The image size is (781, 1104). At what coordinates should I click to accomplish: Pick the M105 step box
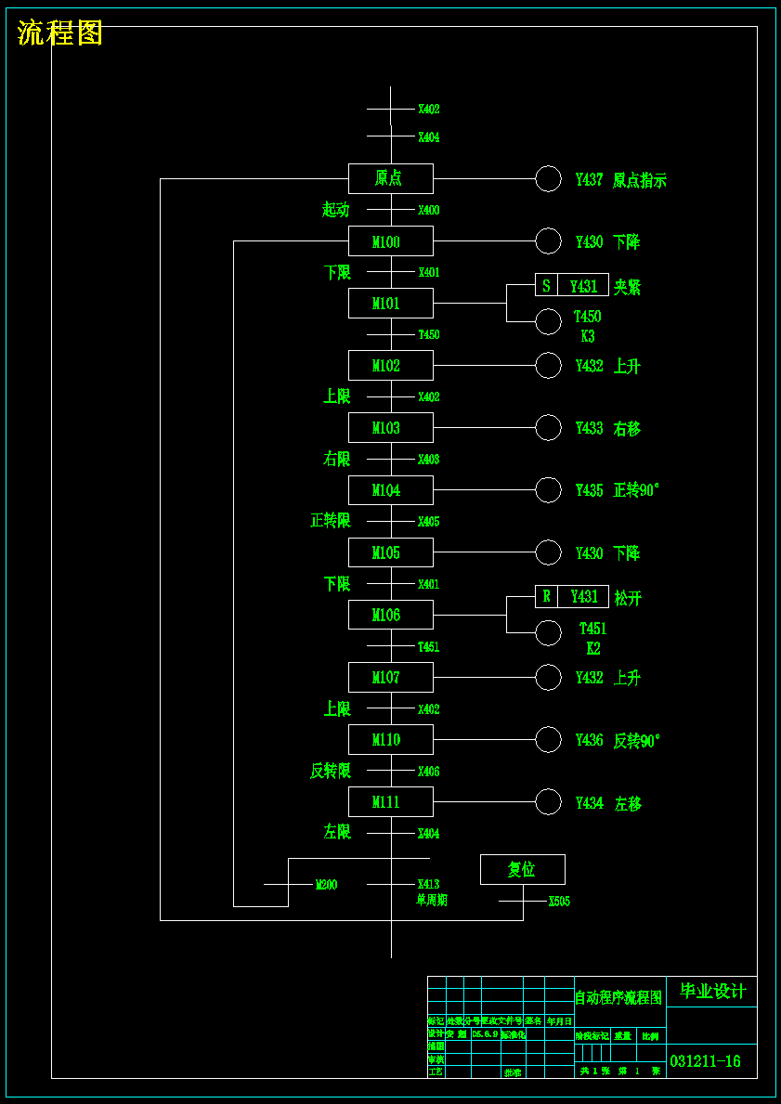pos(391,552)
